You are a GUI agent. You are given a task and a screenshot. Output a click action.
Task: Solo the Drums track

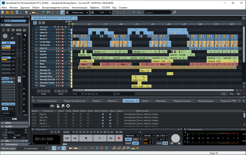click(56, 67)
